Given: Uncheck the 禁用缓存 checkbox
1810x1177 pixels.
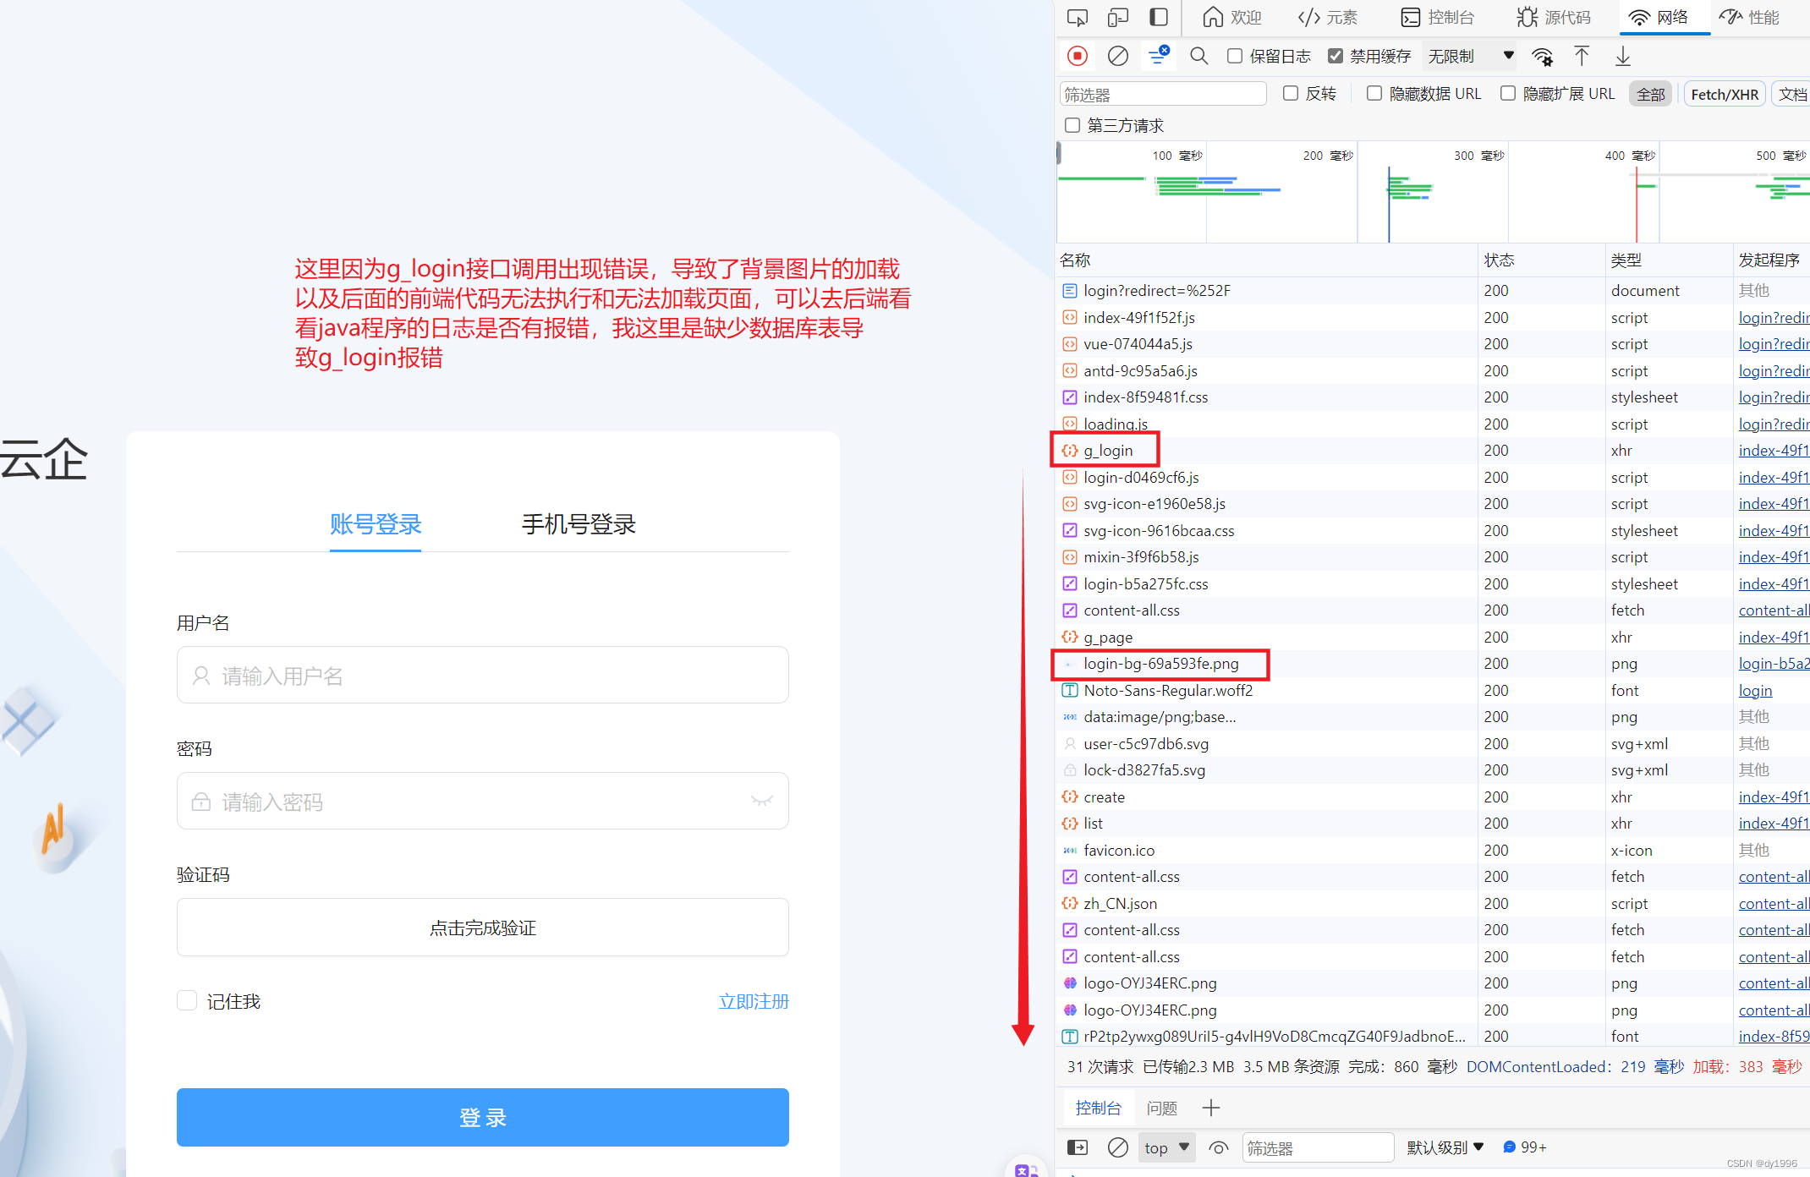Looking at the screenshot, I should [1336, 56].
